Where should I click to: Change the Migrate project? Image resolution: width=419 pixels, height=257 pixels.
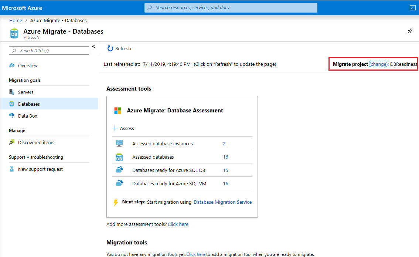tap(379, 64)
